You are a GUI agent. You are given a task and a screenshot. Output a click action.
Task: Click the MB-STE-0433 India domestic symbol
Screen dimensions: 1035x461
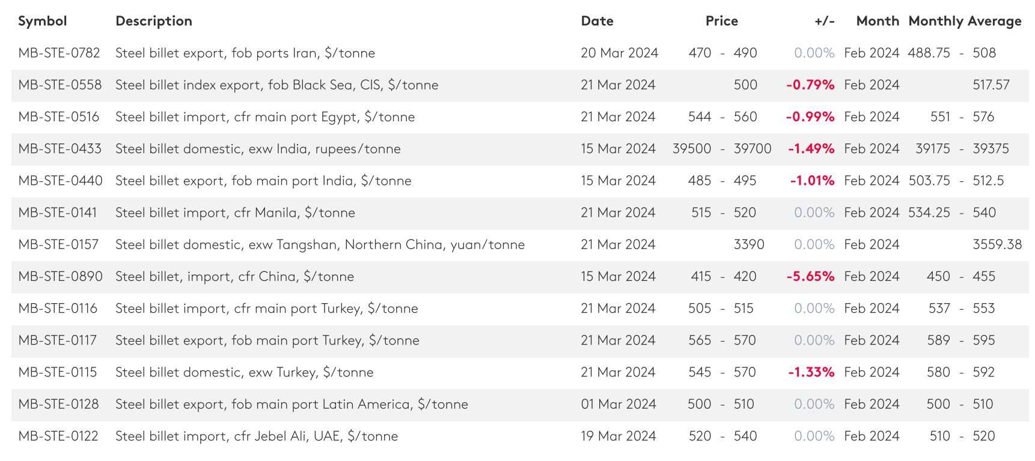[60, 149]
